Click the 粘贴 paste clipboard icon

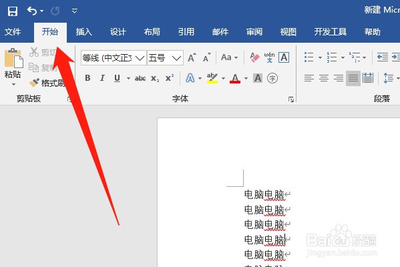click(x=13, y=57)
